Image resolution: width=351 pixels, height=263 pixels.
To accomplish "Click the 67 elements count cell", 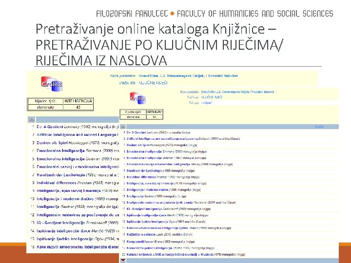I will (x=155, y=117).
